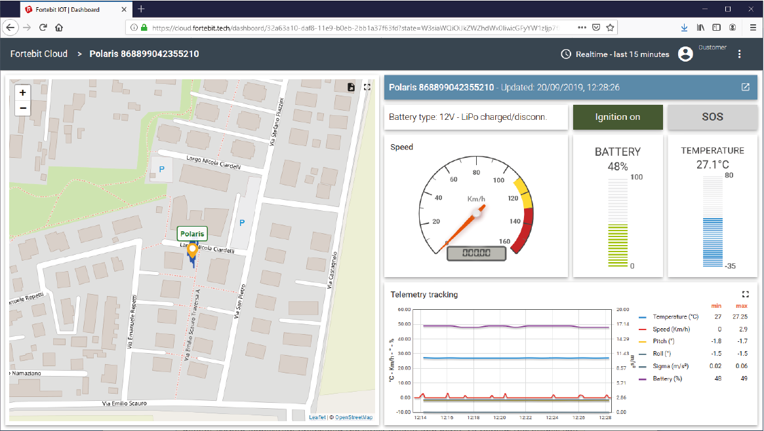
Task: Open browser hamburger menu
Action: click(x=753, y=28)
